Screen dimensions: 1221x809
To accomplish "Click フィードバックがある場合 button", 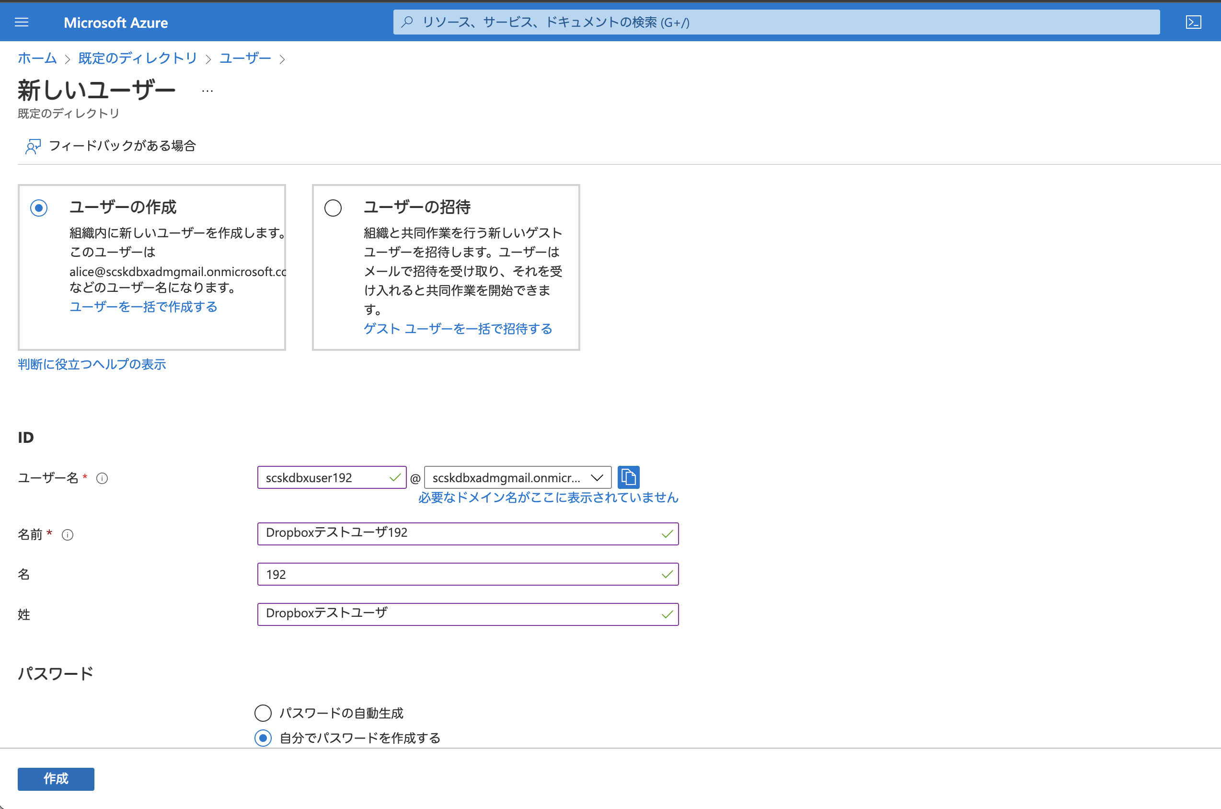I will (110, 146).
